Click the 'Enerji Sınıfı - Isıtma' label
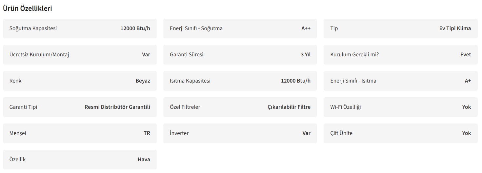 [x=353, y=81]
